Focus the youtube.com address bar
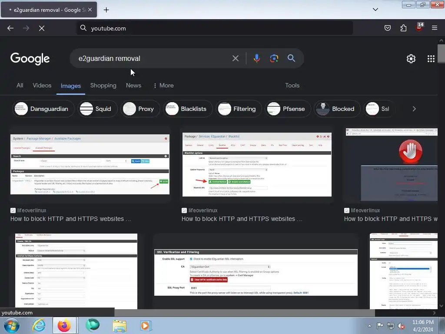Image resolution: width=445 pixels, height=334 pixels. tap(215, 28)
